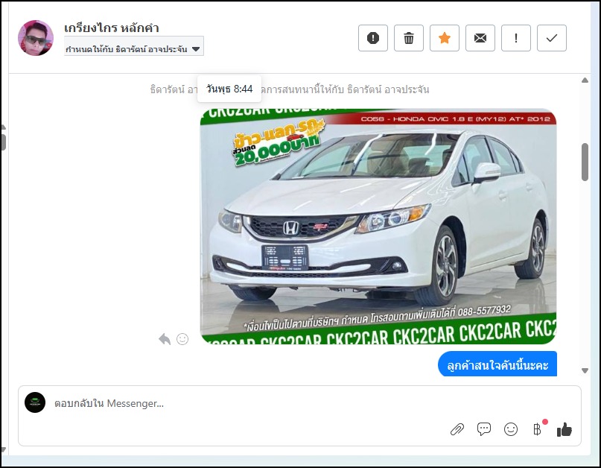601x468 pixels.
Task: Mark conversation done with checkmark button
Action: coord(552,38)
